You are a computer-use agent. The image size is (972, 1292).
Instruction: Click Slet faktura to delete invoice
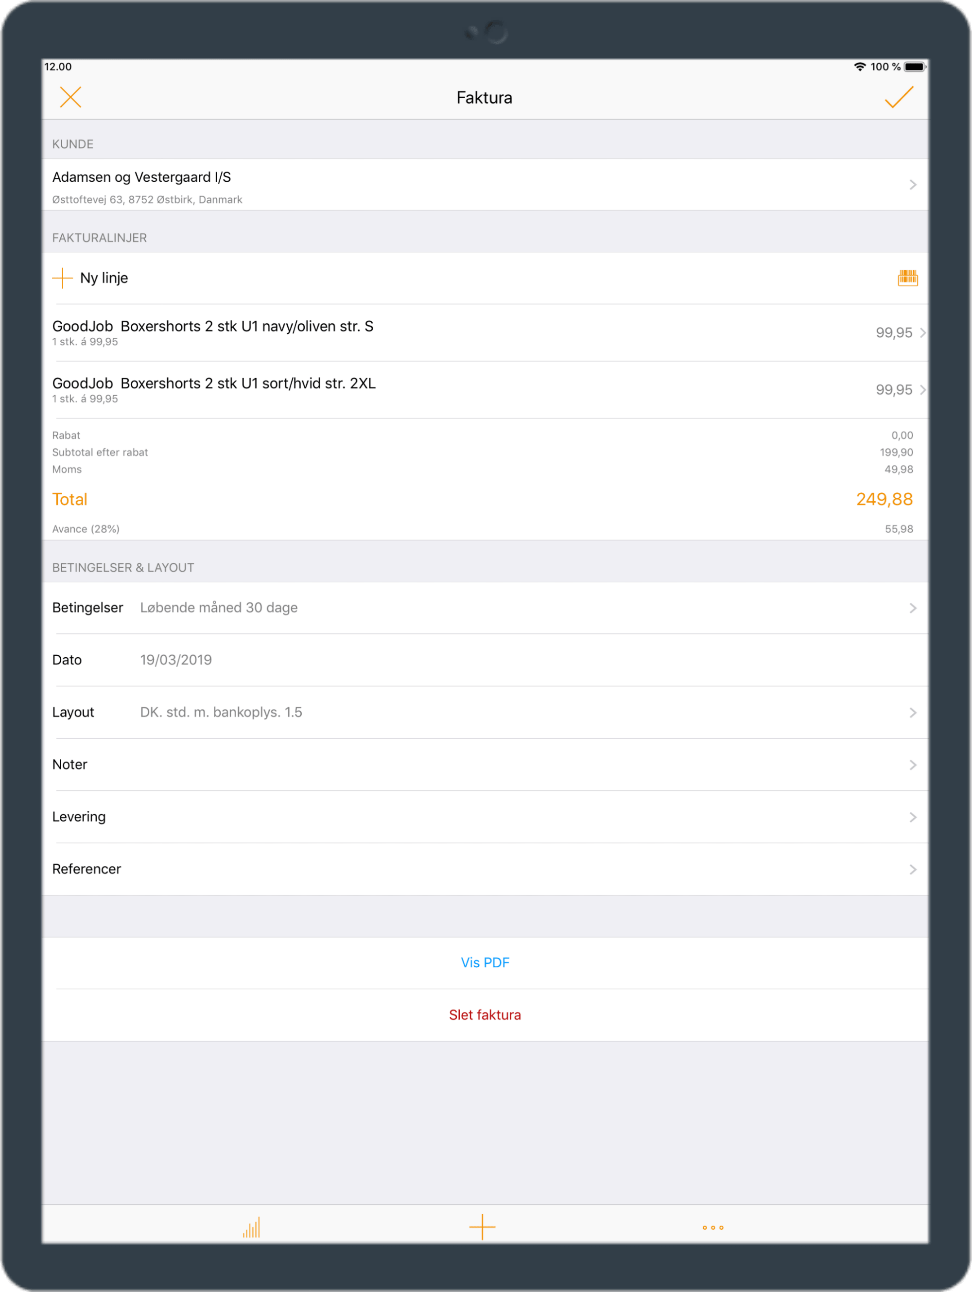pos(486,1014)
